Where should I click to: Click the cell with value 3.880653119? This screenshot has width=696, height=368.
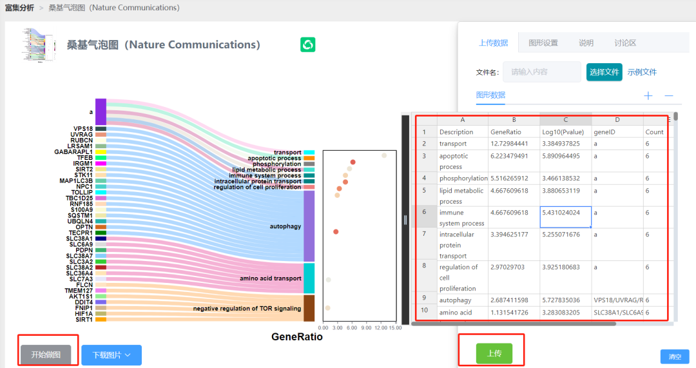(x=566, y=195)
